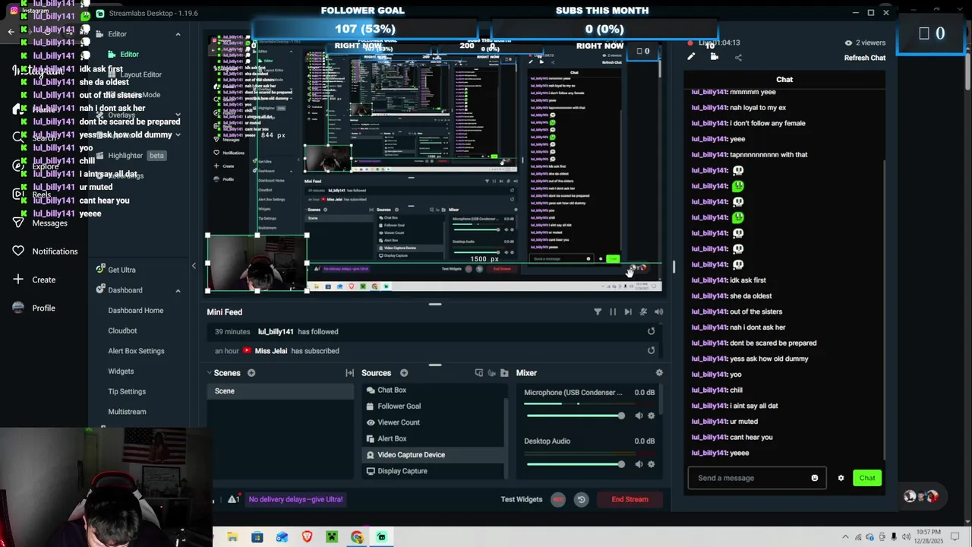Collapse the Scenes panel chevron

[209, 373]
